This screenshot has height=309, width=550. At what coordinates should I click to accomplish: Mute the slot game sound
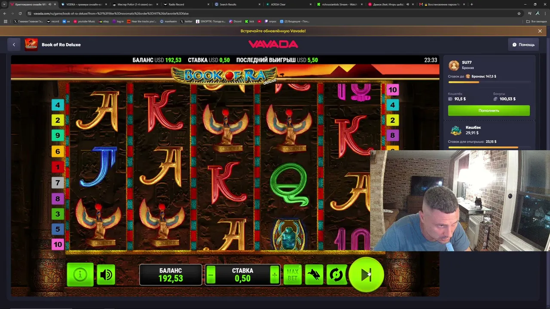106,275
